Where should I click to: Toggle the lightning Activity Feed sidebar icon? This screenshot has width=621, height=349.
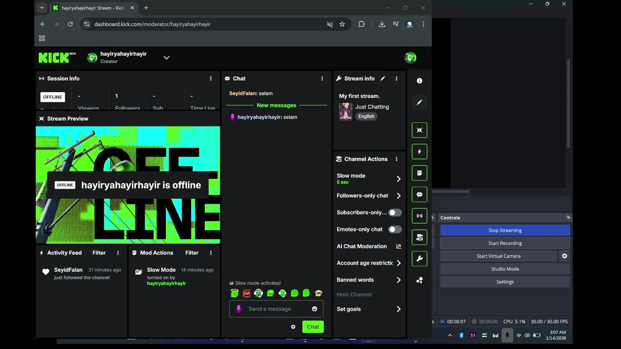420,151
